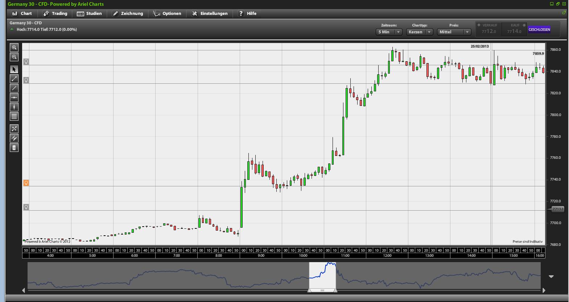The image size is (569, 302).
Task: Choose the plain line drawing tool
Action: click(14, 88)
